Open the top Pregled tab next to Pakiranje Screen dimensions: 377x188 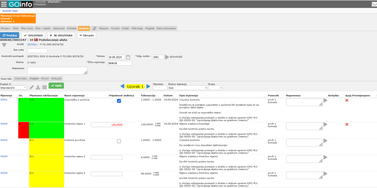coord(150,28)
